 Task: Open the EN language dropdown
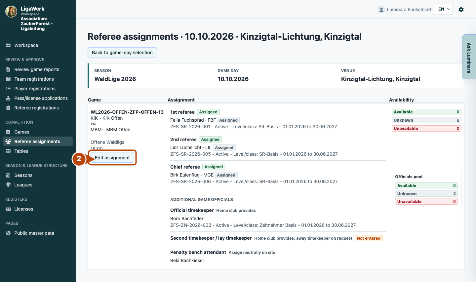(443, 9)
